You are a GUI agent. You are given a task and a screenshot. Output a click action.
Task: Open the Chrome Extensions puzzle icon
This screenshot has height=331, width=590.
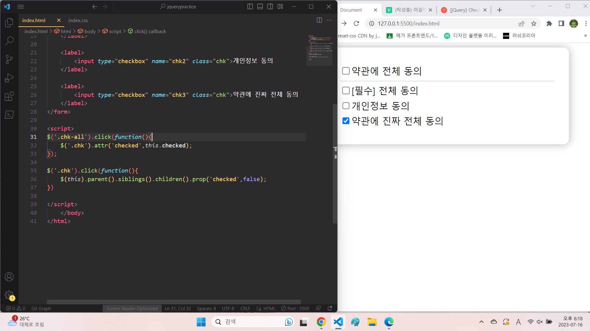click(549, 24)
